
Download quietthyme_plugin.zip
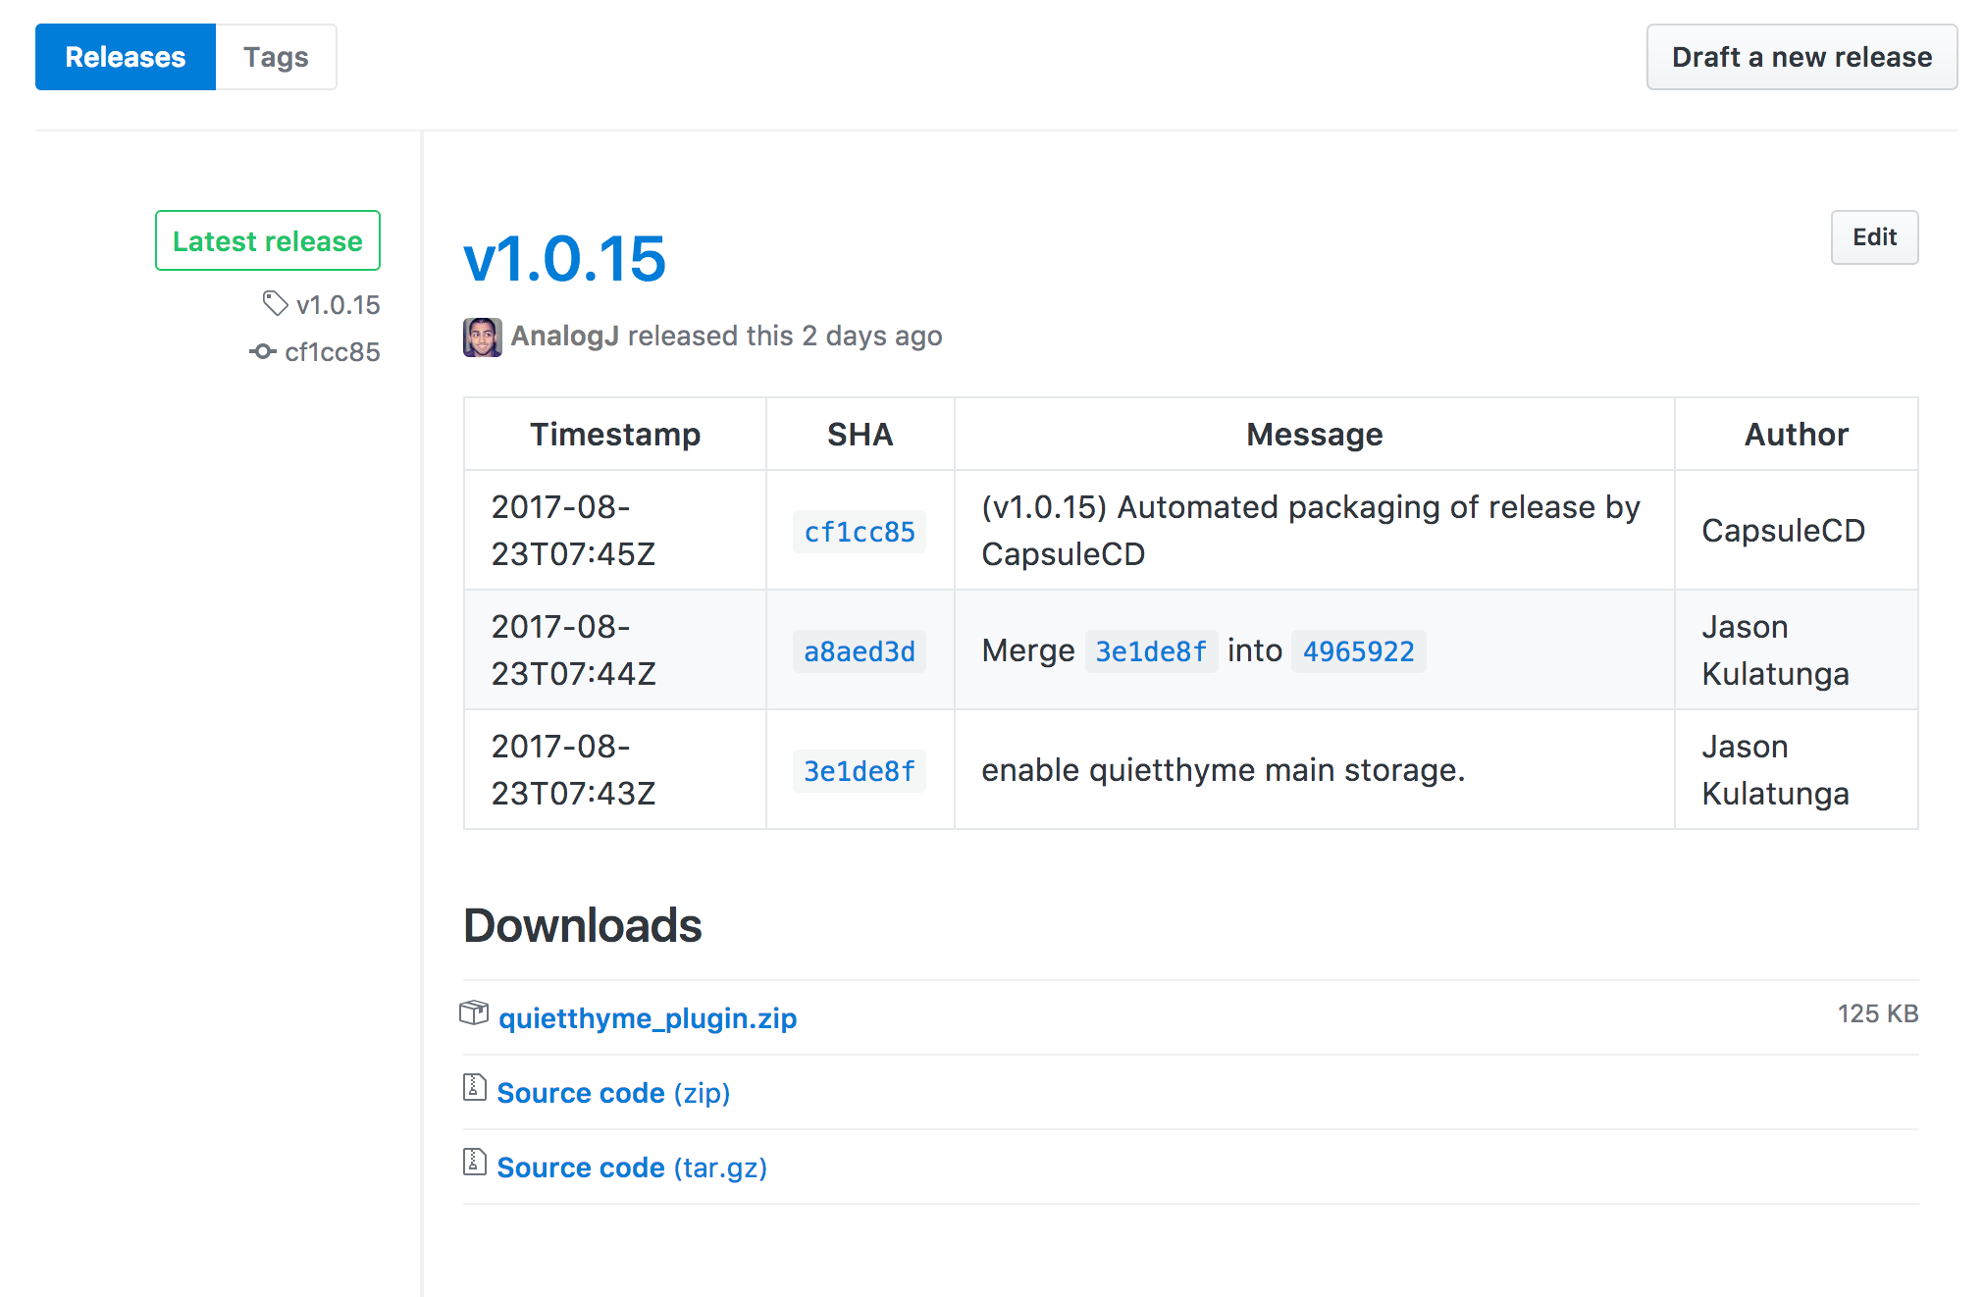[x=648, y=1018]
